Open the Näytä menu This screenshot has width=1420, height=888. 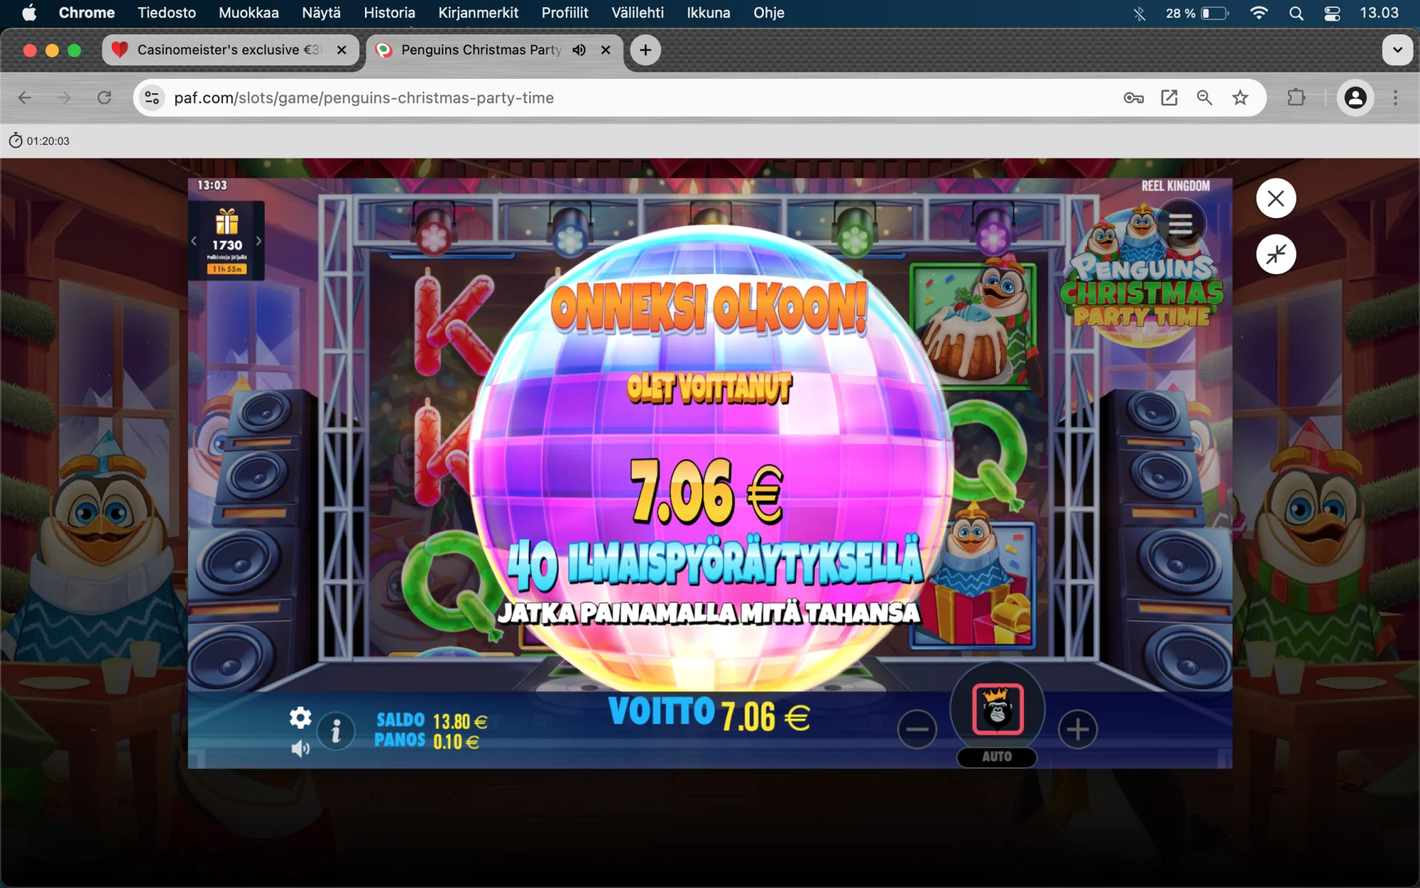pyautogui.click(x=321, y=13)
